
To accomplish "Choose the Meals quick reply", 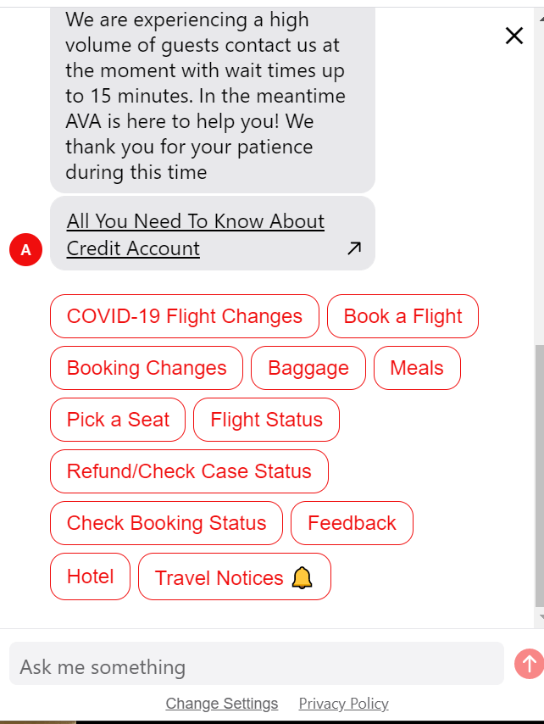I will coord(417,368).
